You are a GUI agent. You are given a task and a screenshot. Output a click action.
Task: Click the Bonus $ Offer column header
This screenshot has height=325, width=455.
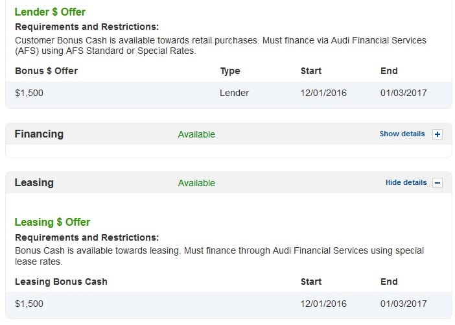click(x=47, y=71)
